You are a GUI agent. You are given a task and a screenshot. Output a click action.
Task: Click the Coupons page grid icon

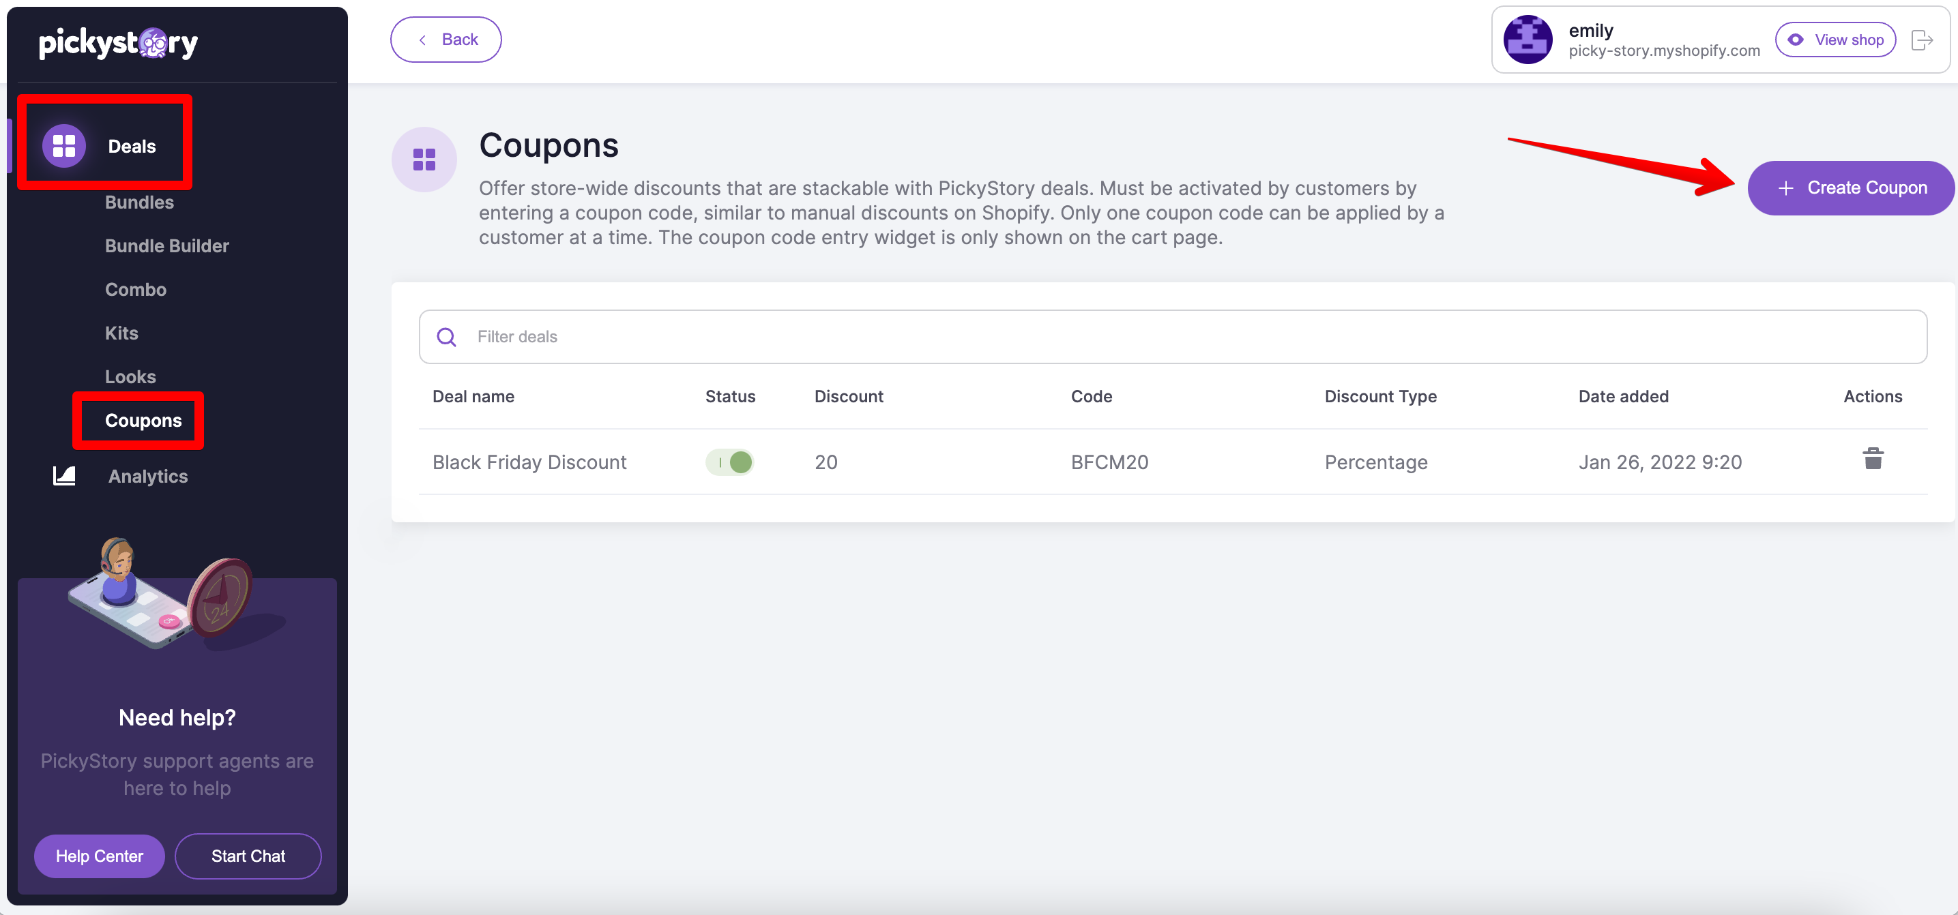424,160
